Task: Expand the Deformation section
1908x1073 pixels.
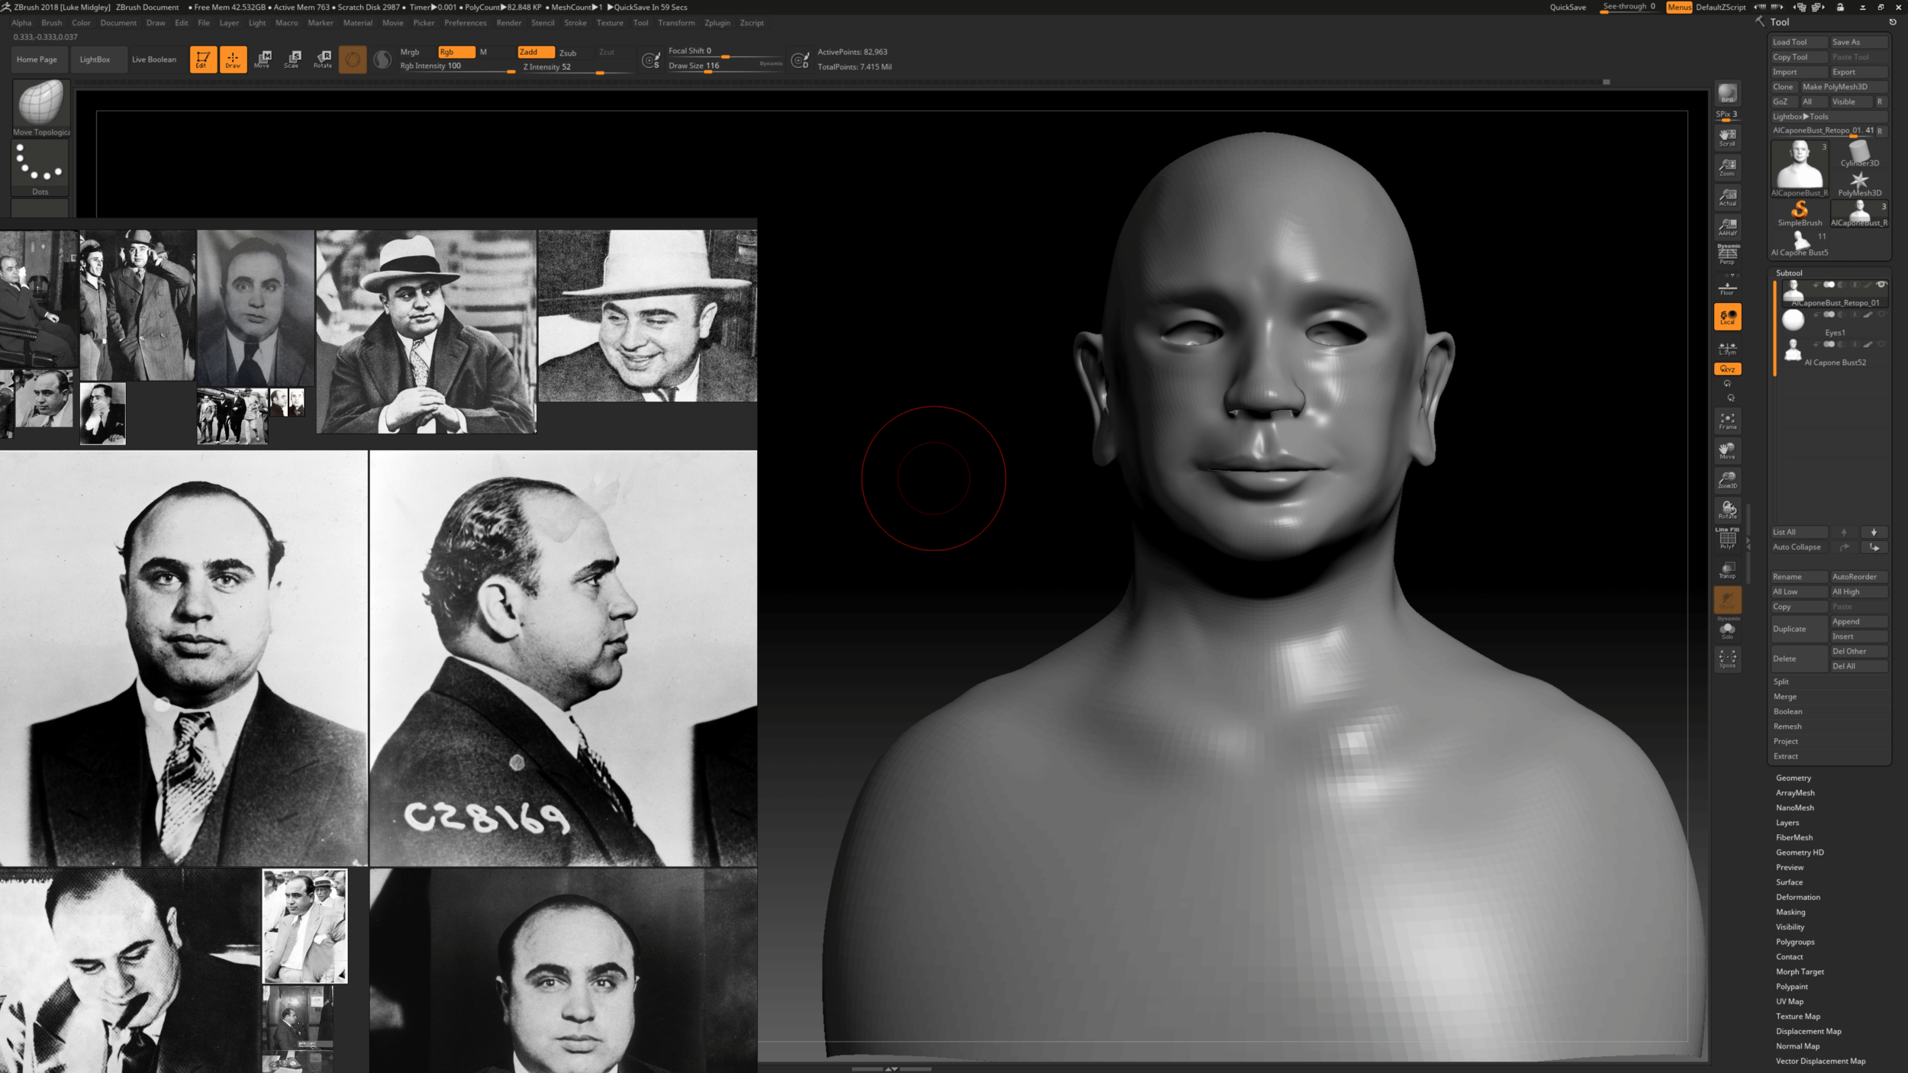Action: coord(1796,897)
